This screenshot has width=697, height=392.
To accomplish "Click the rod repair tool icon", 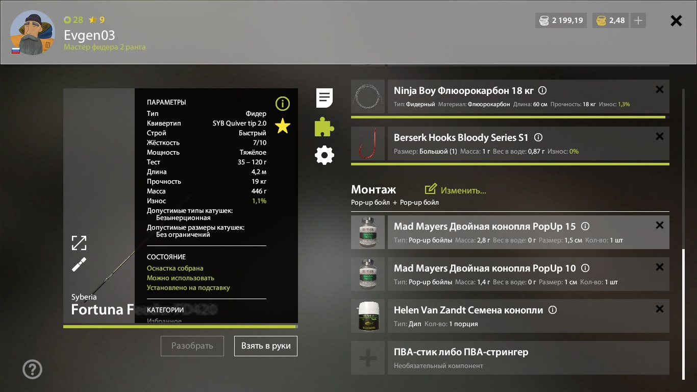I will (x=79, y=264).
